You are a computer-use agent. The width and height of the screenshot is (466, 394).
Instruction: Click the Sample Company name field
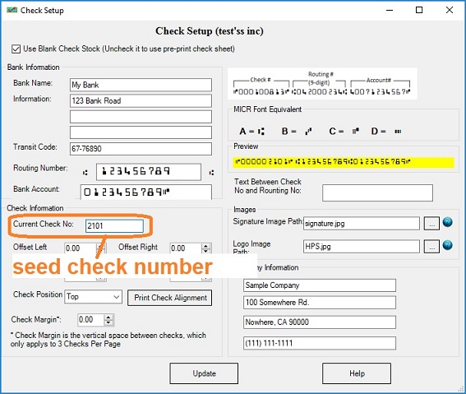pyautogui.click(x=320, y=285)
